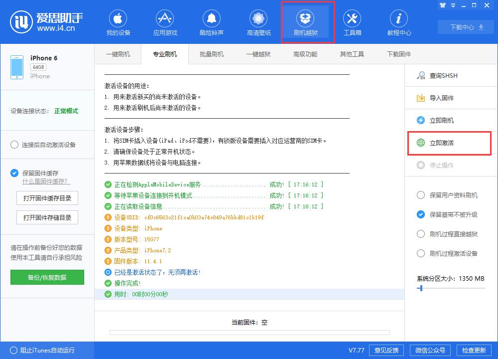Open the 教程中心 tutorial center
The image size is (498, 359).
(x=398, y=22)
